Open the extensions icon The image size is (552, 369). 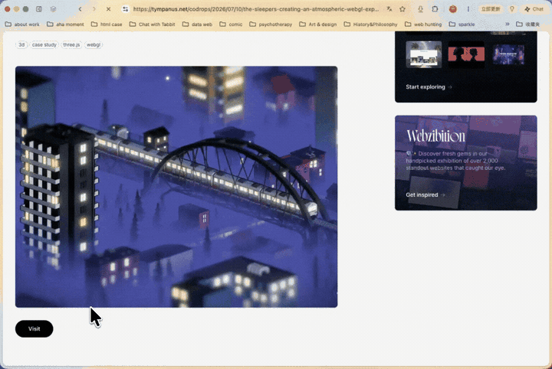click(x=435, y=9)
